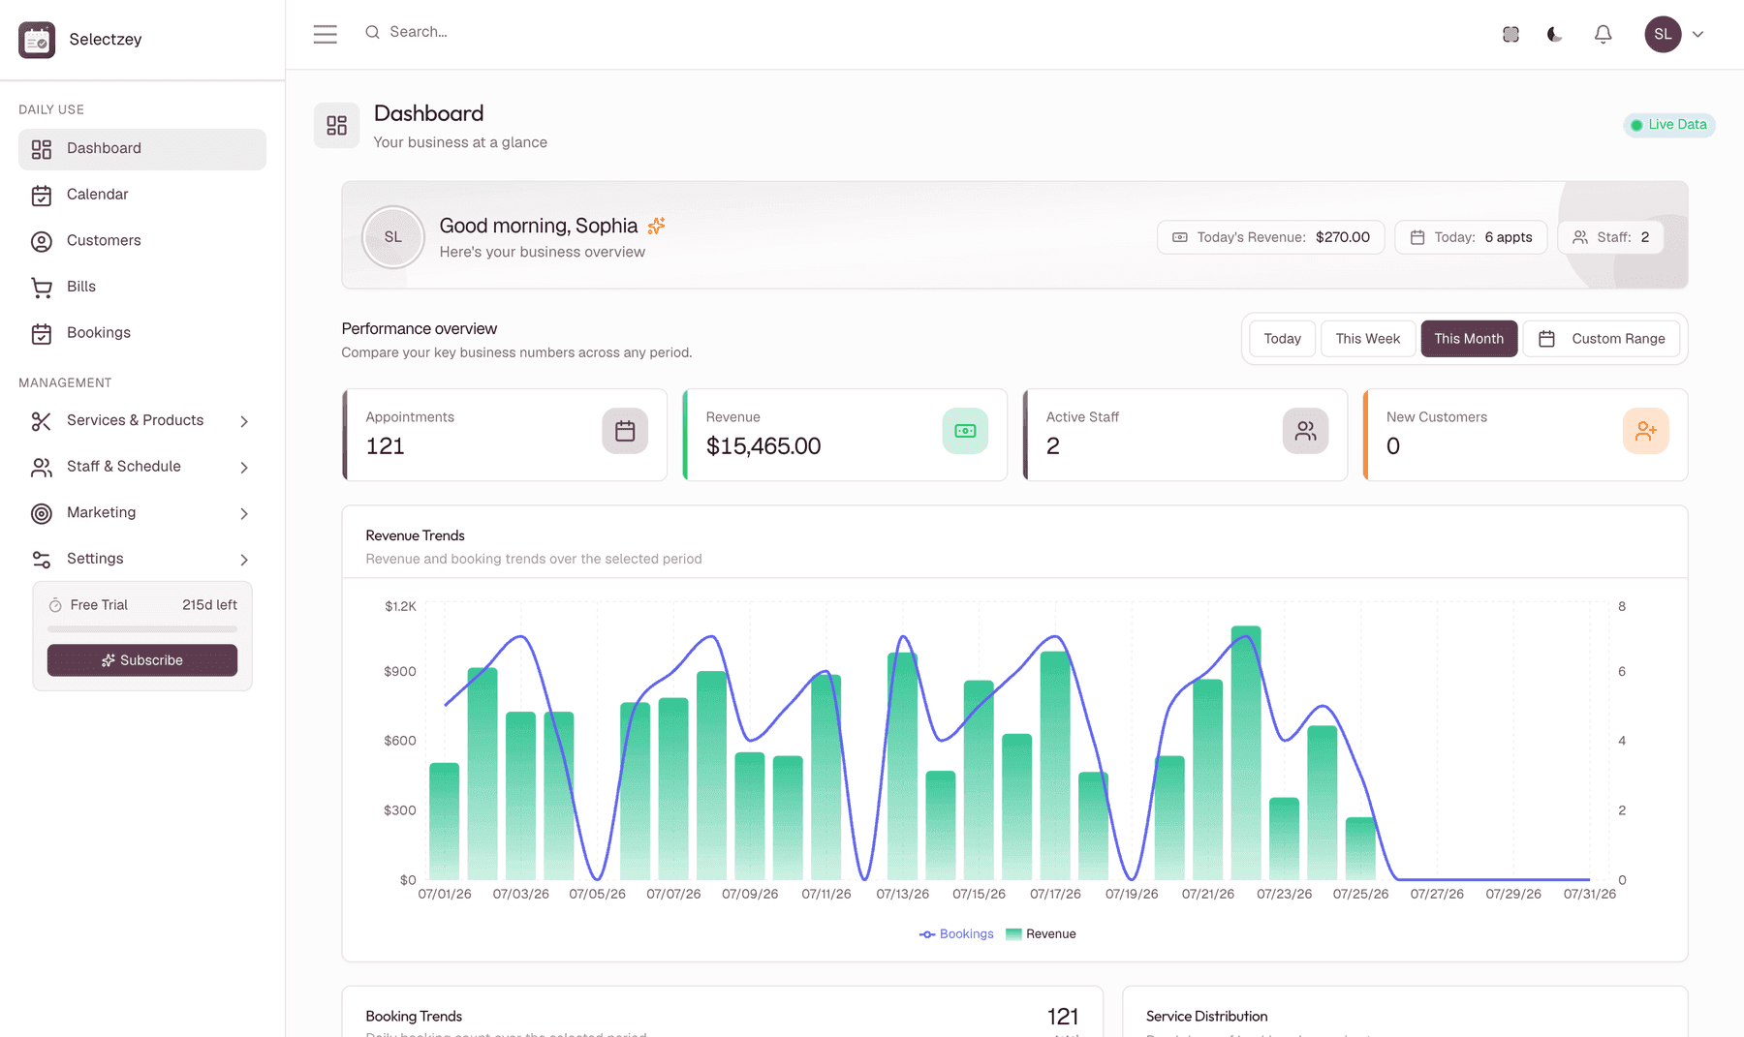Toggle the sidebar hamburger menu
The image size is (1744, 1037).
(x=326, y=35)
